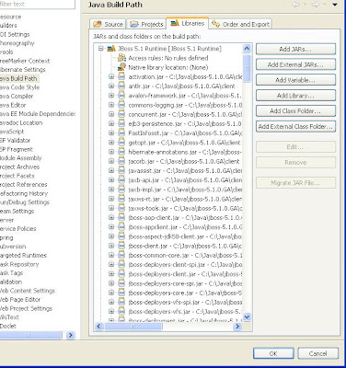Expand the jboss-deployers-core.jar node
The image size is (346, 368).
[x=111, y=293]
